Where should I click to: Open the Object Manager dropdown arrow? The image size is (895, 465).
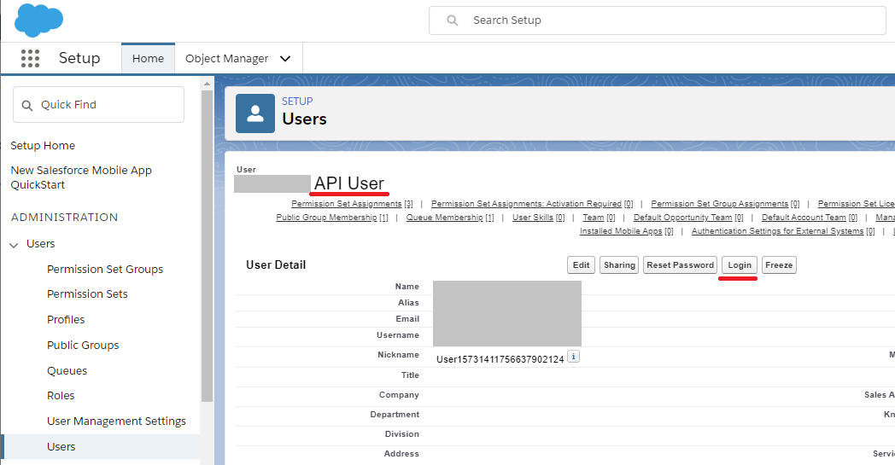pyautogui.click(x=285, y=59)
